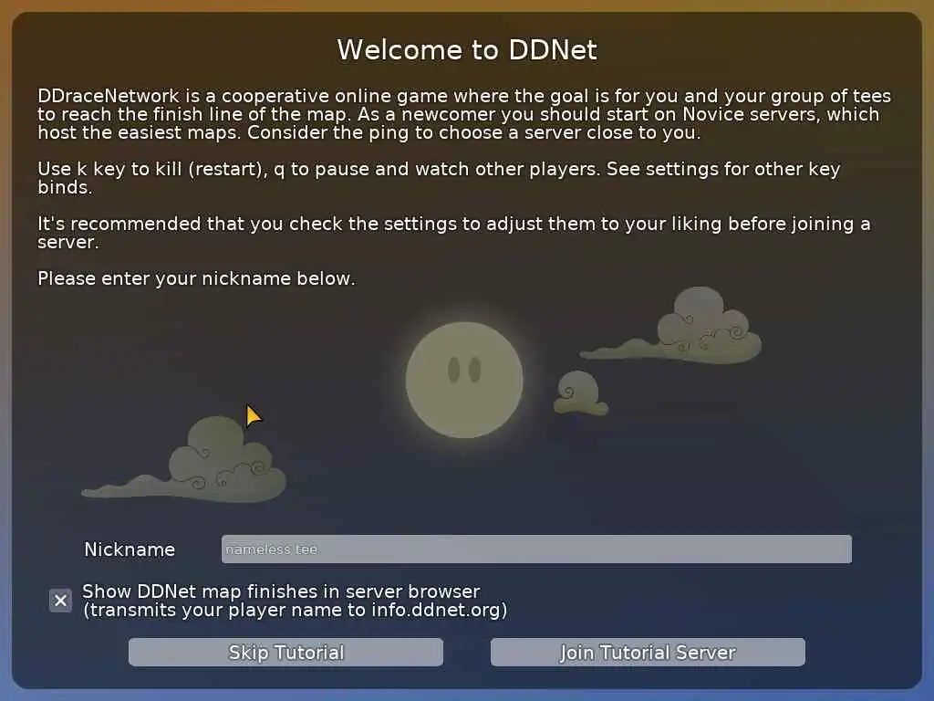The height and width of the screenshot is (701, 934).
Task: Click the 'Use k key to kill (restart)' paragraph
Action: [439, 178]
